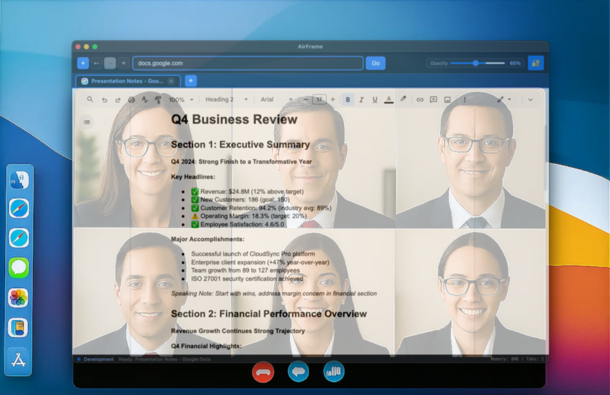The height and width of the screenshot is (395, 610).
Task: Open the Arial font dropdown
Action: coord(291,99)
